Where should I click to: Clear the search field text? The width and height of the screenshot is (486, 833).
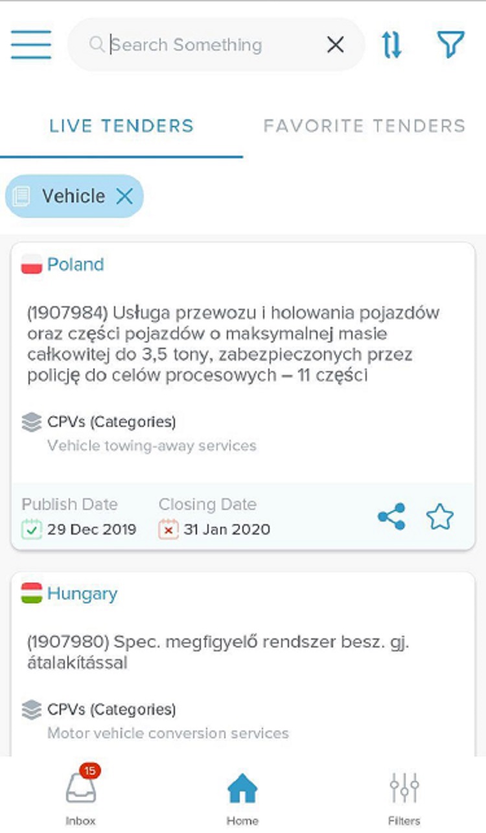[335, 45]
